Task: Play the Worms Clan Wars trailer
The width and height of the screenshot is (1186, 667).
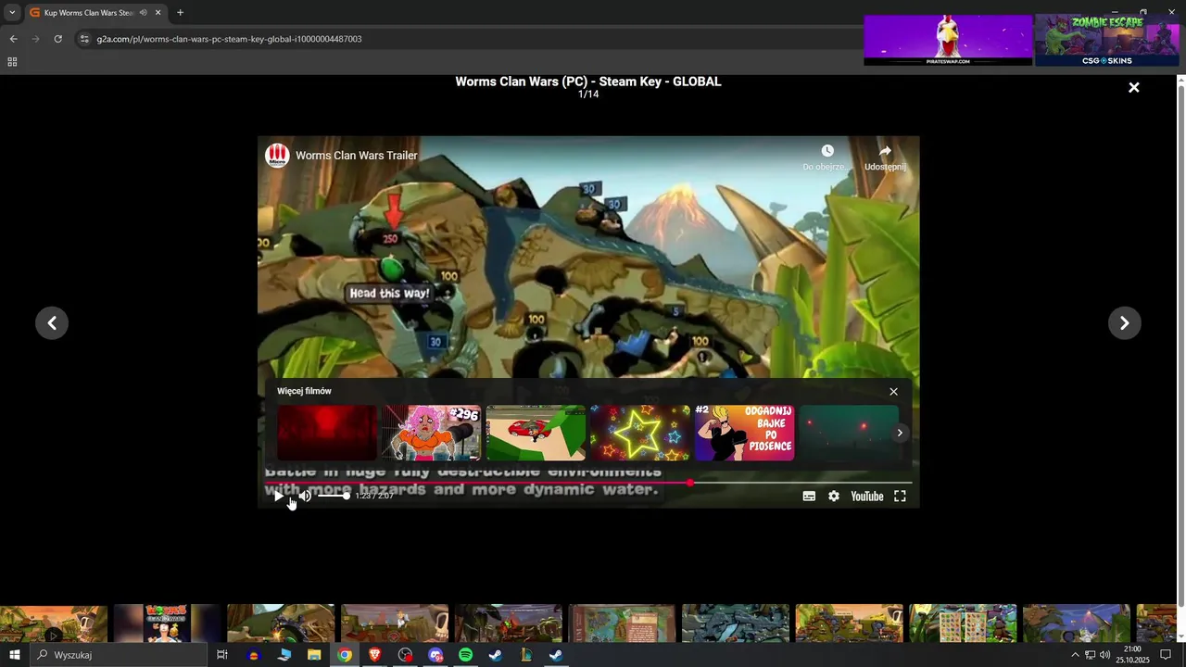Action: click(278, 497)
